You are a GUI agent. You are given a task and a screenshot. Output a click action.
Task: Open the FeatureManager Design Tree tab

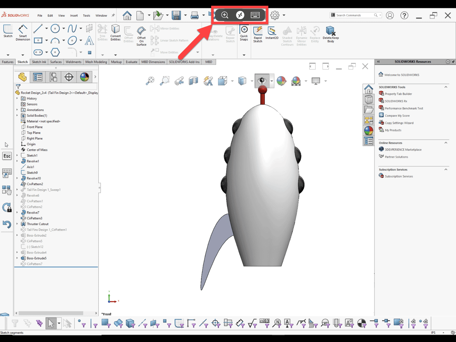22,77
